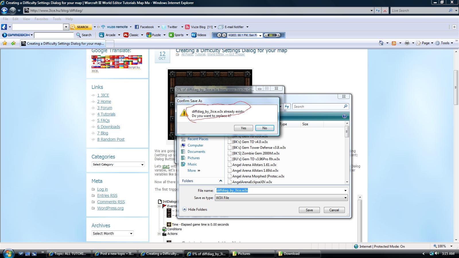The image size is (459, 258).
Task: Open the Tools menu in menu bar
Action: (57, 19)
